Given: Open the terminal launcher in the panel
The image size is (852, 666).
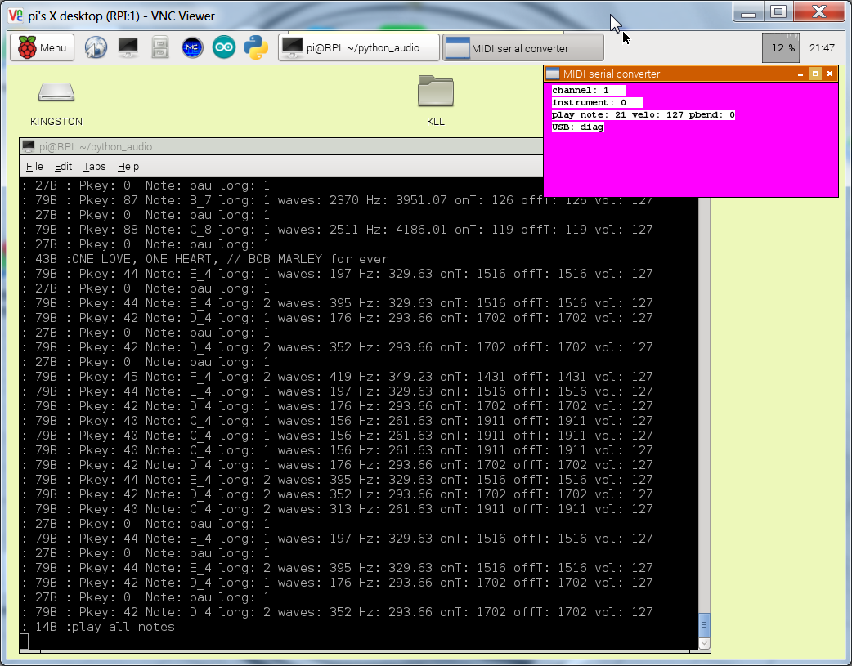Looking at the screenshot, I should [x=128, y=47].
